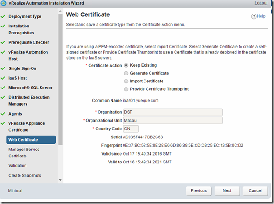Click the Organizational Unit field containing Macau
This screenshot has width=274, height=204.
coord(173,121)
